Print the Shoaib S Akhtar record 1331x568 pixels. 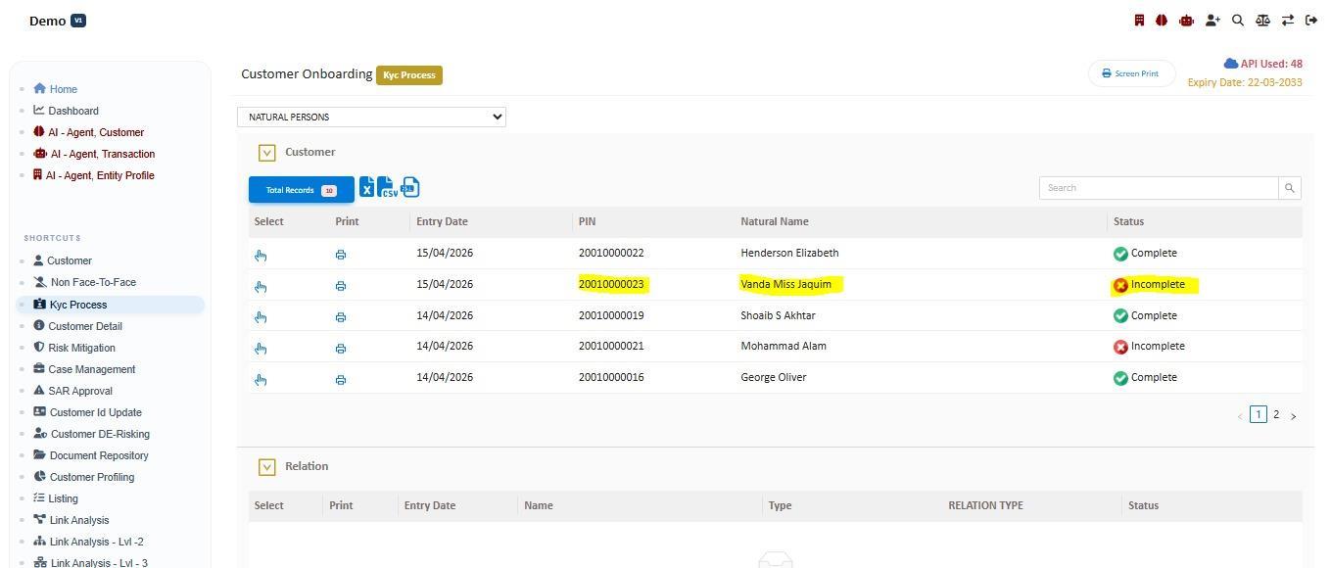coord(341,317)
